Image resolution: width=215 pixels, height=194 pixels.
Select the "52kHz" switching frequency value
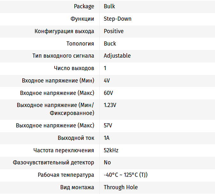tap(111, 150)
